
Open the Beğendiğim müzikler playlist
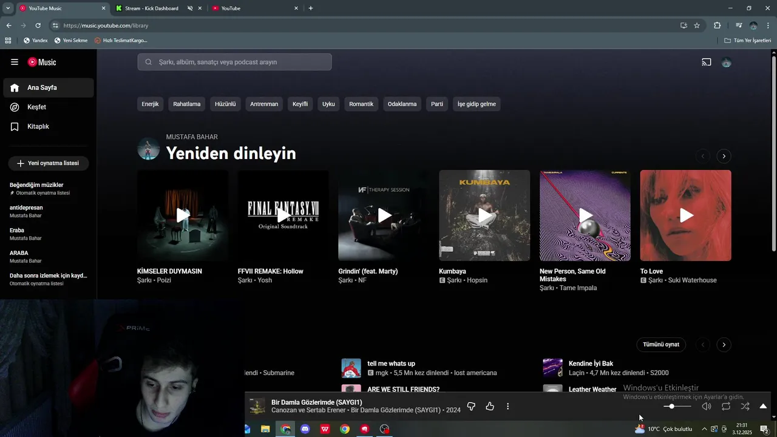[x=49, y=189]
